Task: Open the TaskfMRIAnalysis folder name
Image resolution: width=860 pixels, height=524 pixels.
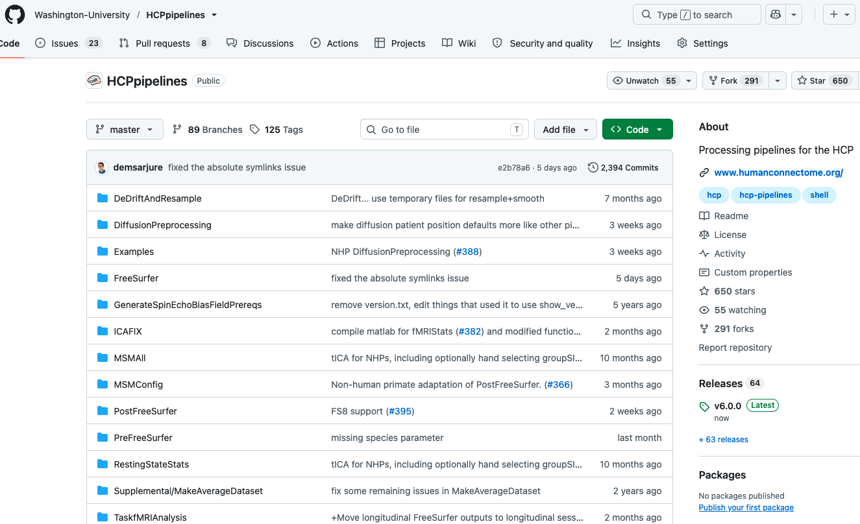Action: point(150,518)
